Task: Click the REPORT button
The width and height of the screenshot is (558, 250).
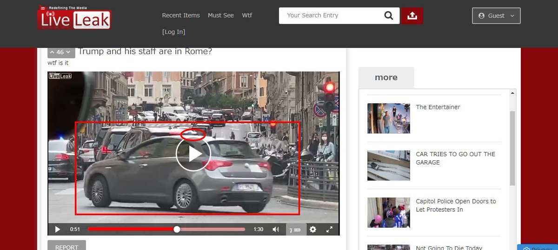Action: click(x=66, y=247)
